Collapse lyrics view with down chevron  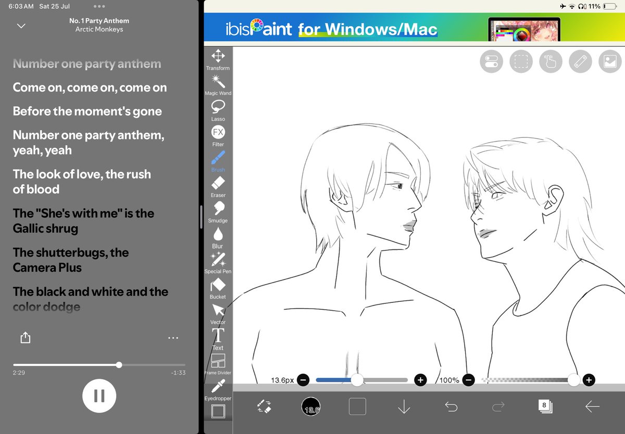click(x=21, y=25)
